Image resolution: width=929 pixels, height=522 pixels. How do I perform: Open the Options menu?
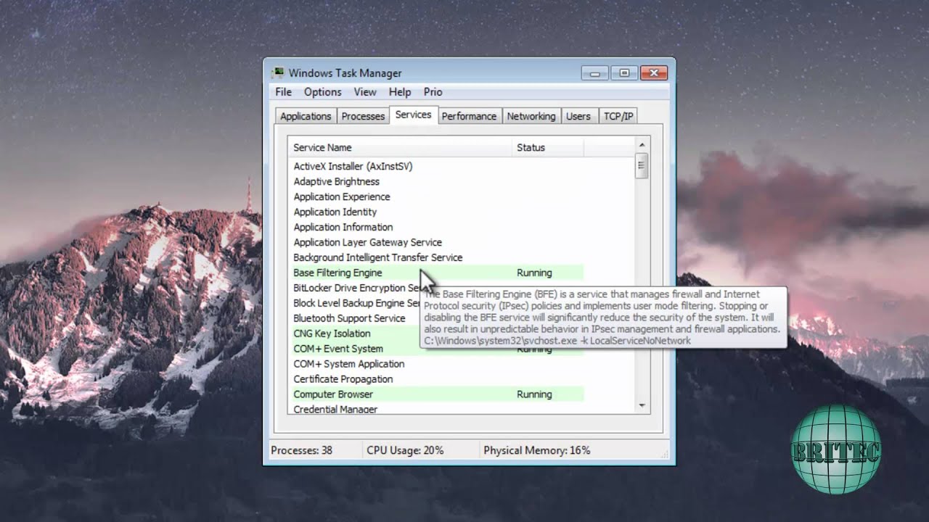[x=322, y=92]
